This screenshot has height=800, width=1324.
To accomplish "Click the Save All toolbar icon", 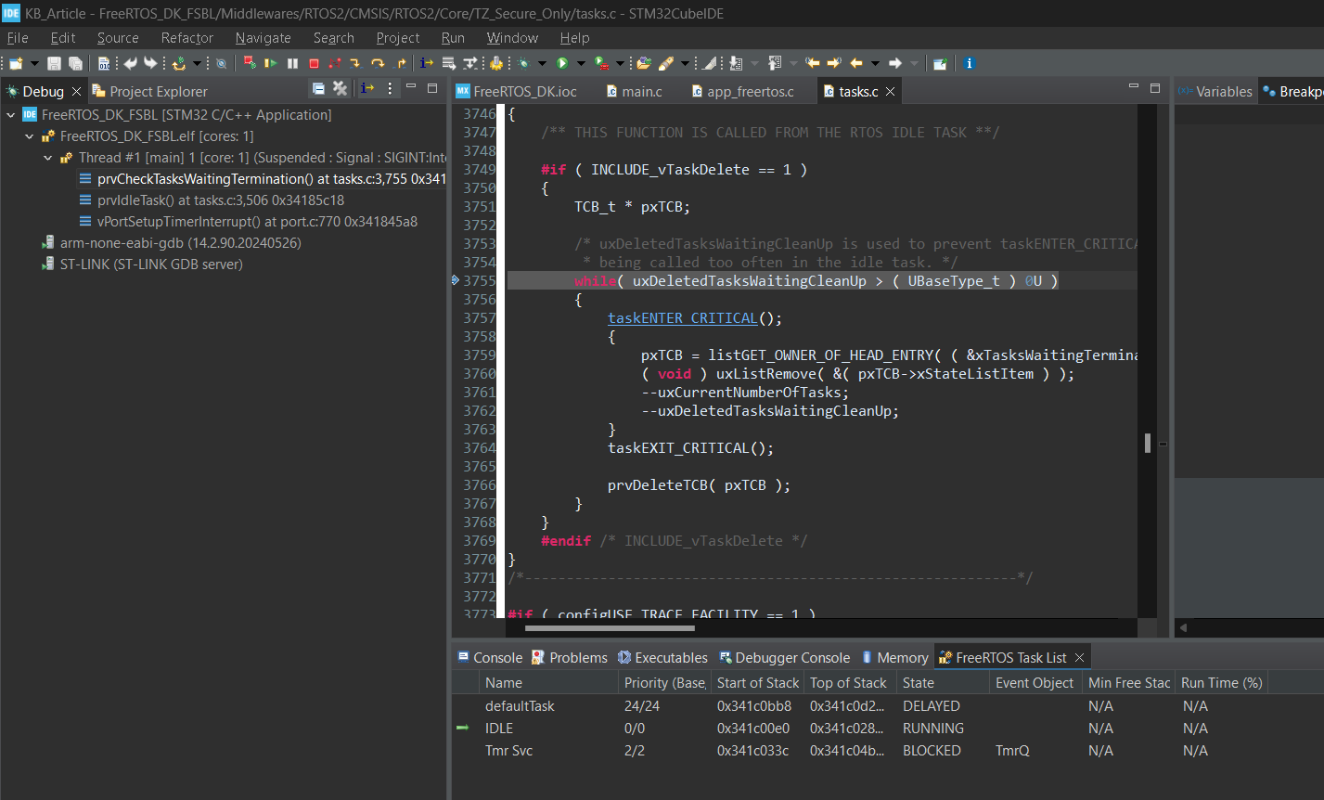I will coord(75,63).
